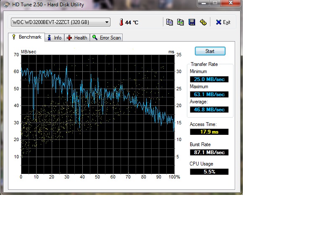
Task: Click the floppy disk save icon
Action: point(192,22)
